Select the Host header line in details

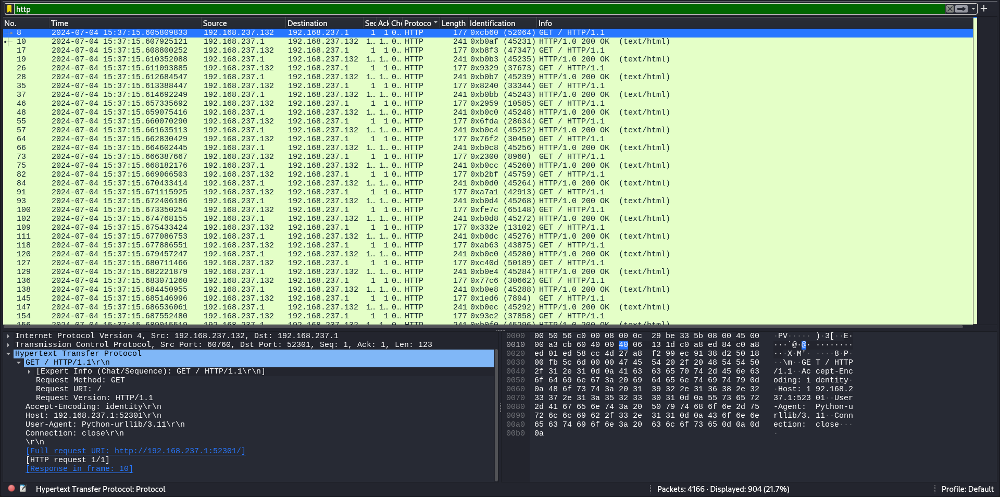93,416
